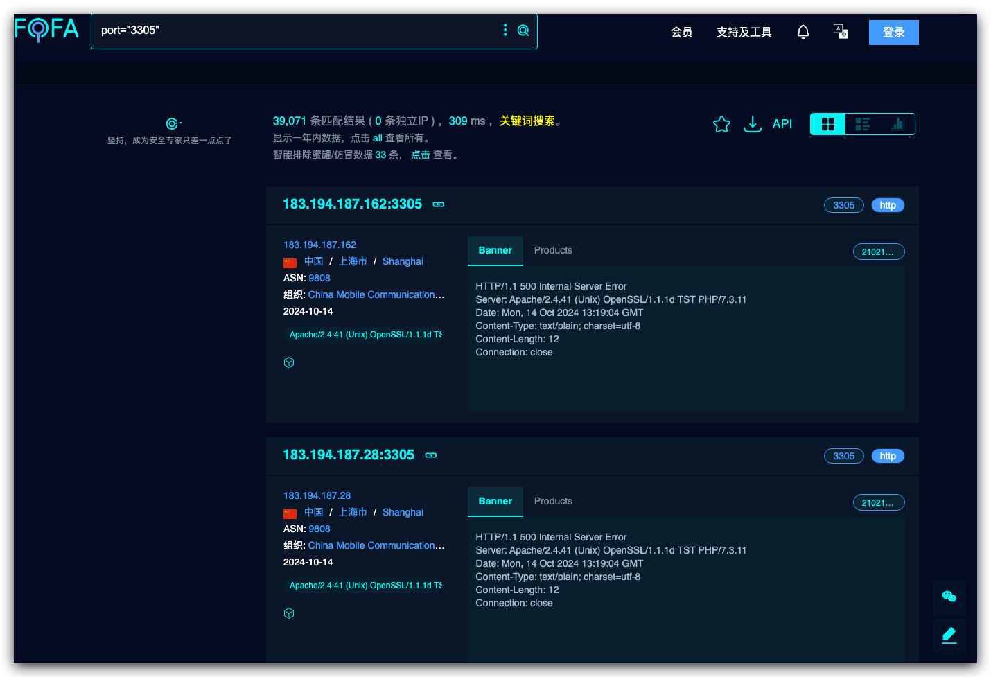Image resolution: width=991 pixels, height=677 pixels.
Task: Select Banner tab in second result
Action: click(495, 502)
